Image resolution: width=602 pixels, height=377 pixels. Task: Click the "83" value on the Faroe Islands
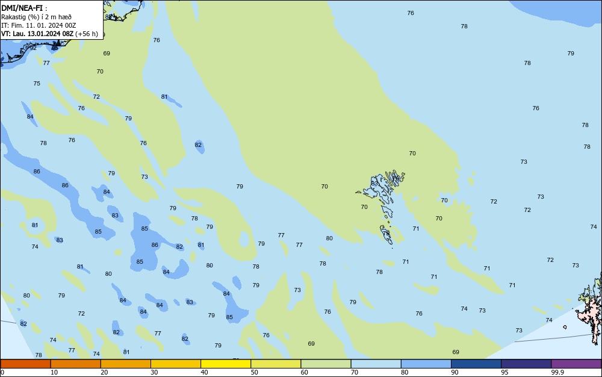pyautogui.click(x=374, y=184)
